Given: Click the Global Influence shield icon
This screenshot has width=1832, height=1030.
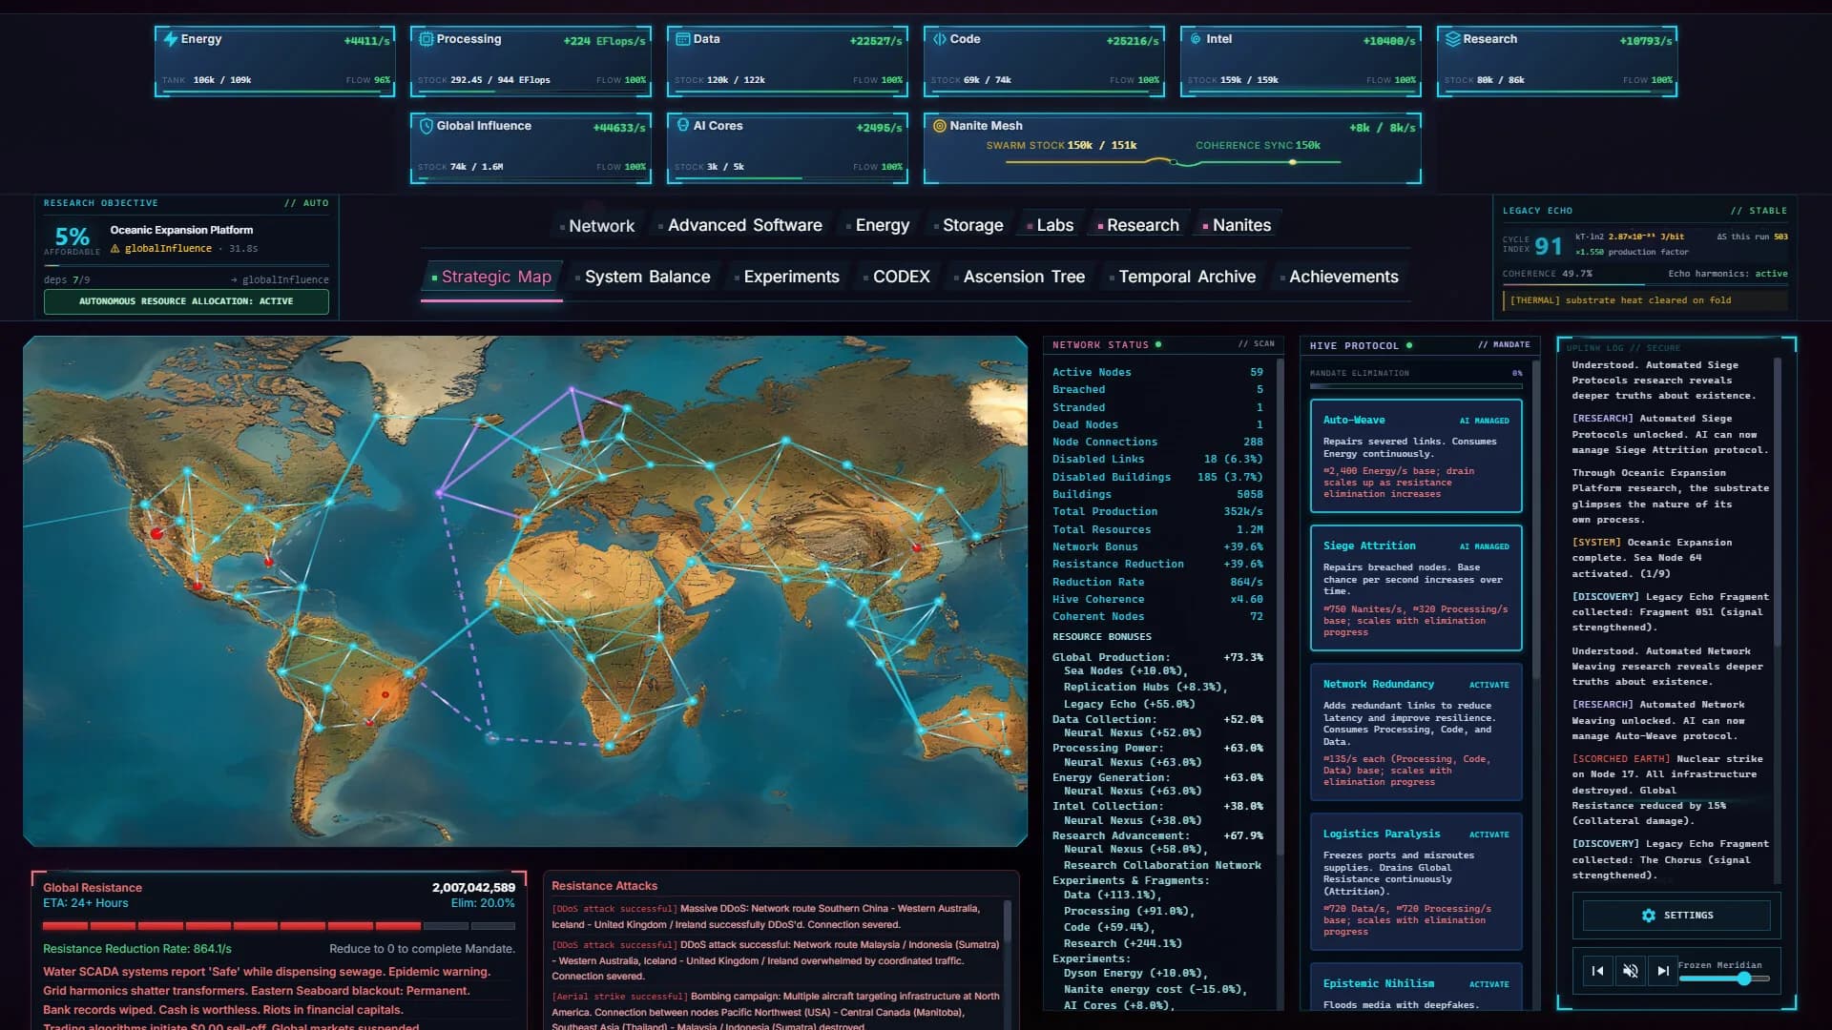Looking at the screenshot, I should (x=427, y=126).
